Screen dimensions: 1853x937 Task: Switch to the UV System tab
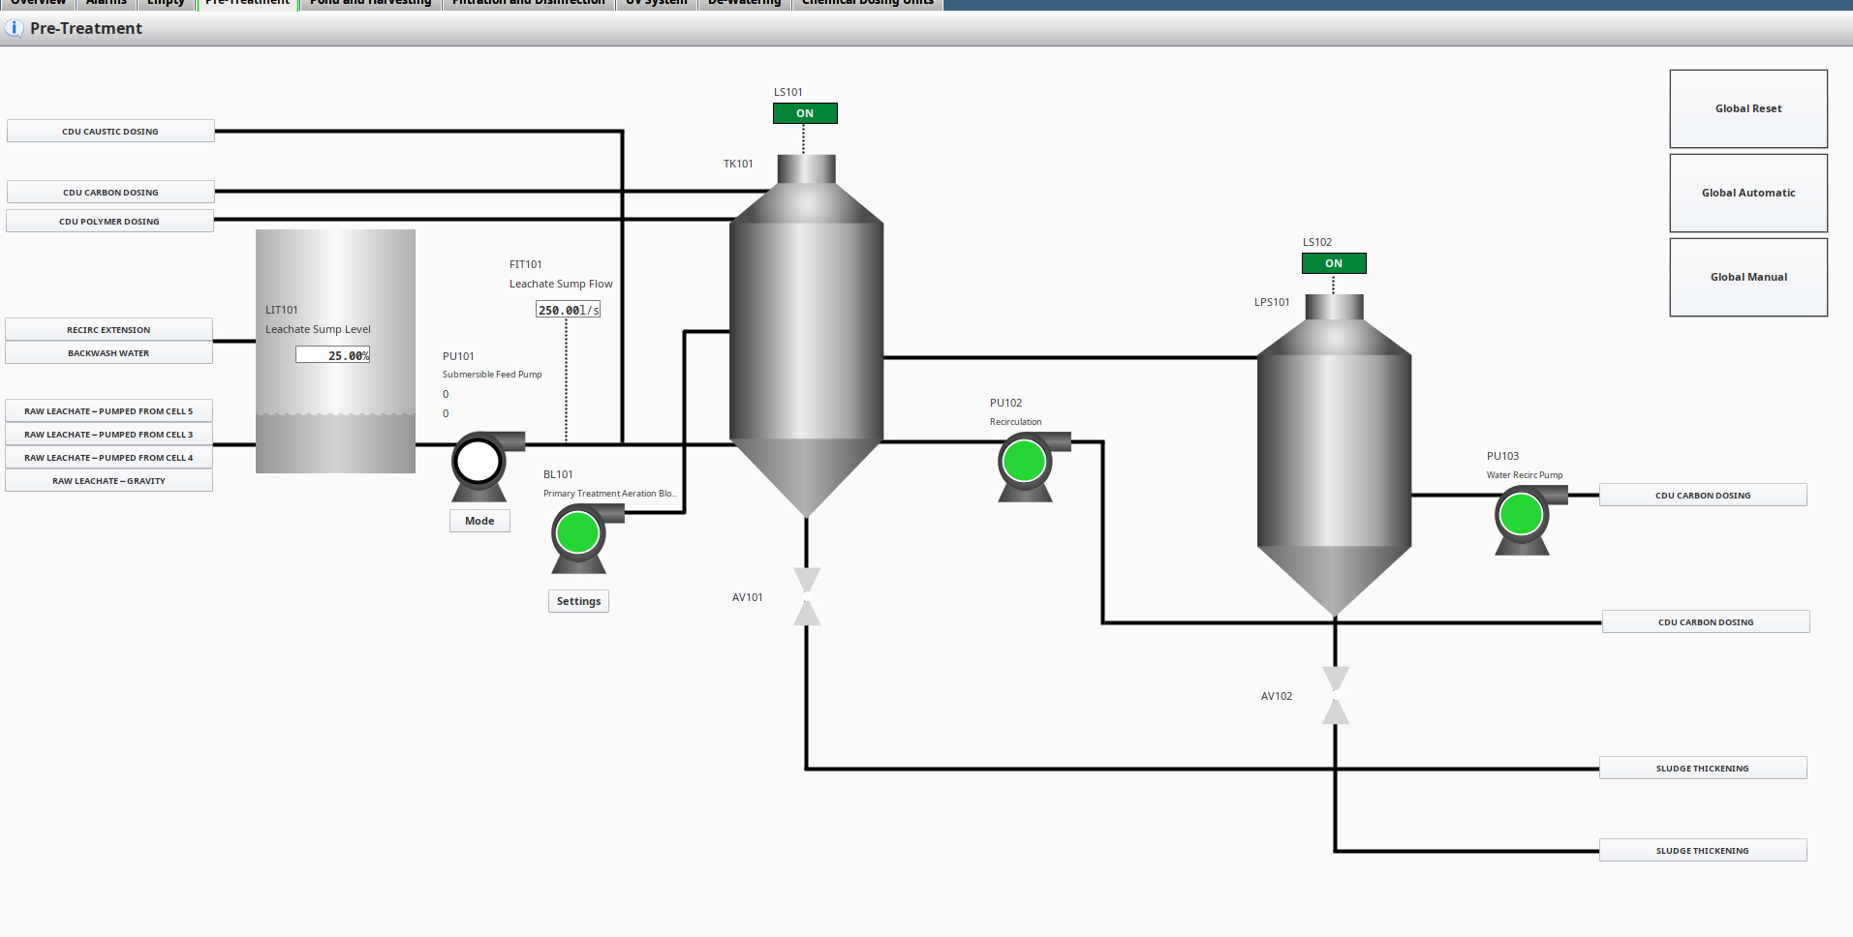(657, 3)
